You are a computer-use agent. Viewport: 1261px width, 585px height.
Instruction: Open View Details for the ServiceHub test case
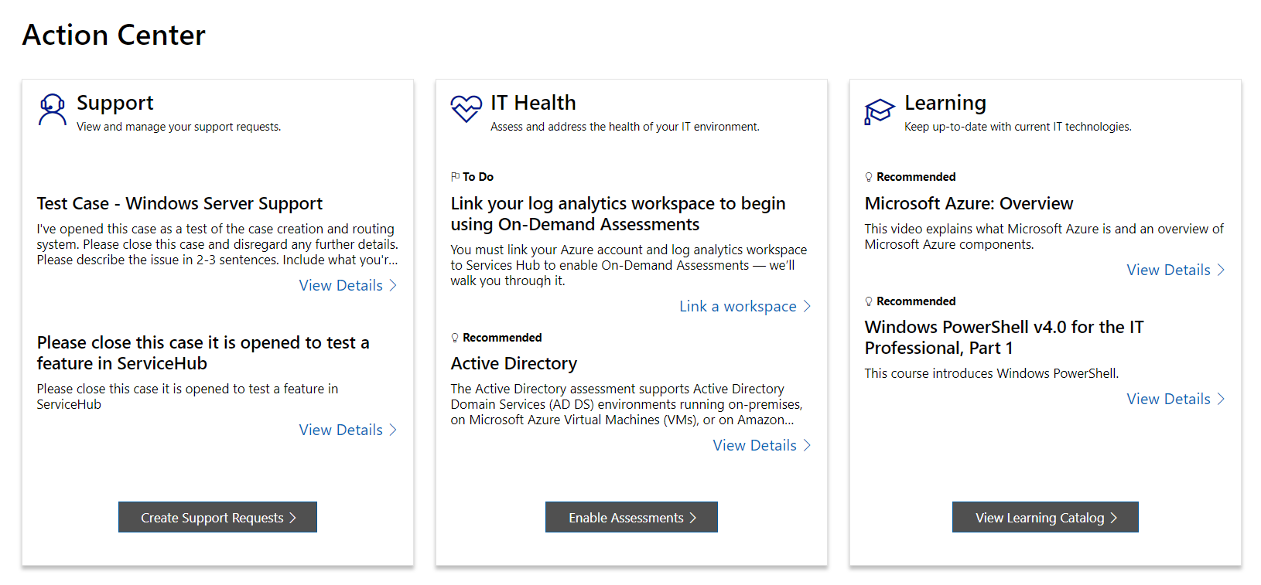(x=348, y=430)
